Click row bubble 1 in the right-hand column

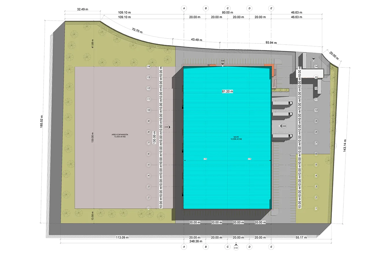[316, 208]
